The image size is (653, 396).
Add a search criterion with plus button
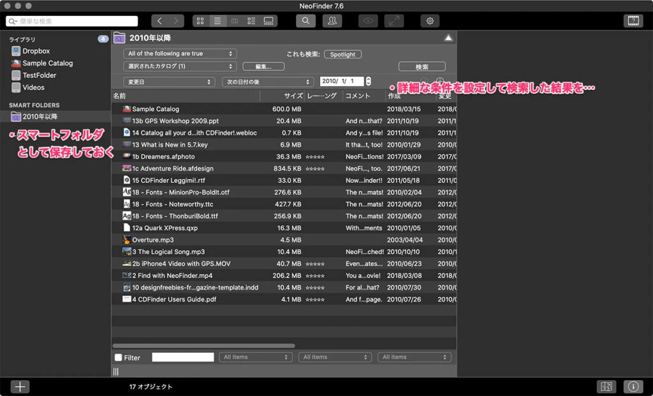[439, 81]
